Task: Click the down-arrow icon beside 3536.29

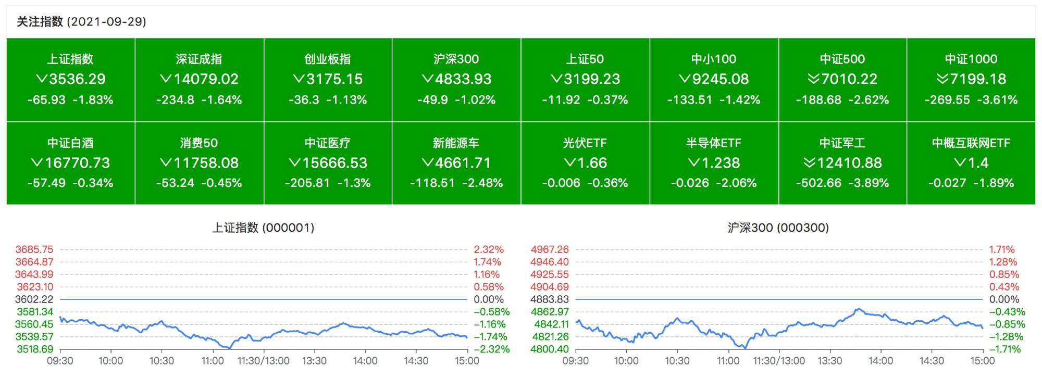Action: [x=41, y=79]
